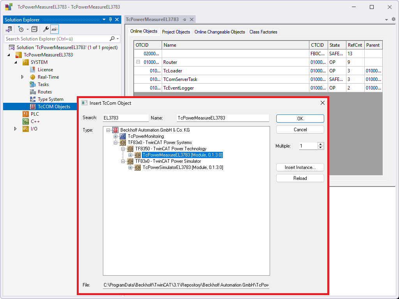399x299 pixels.
Task: Click the search magnifier icon in Solution Explorer
Action: [x=112, y=39]
